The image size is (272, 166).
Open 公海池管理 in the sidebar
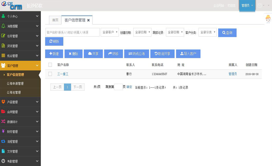pyautogui.click(x=14, y=92)
